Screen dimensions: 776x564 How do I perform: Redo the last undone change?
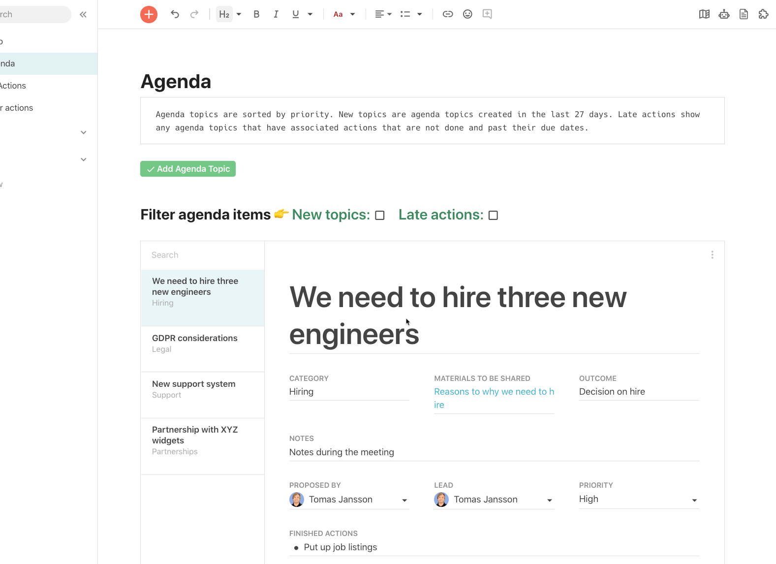(x=194, y=14)
